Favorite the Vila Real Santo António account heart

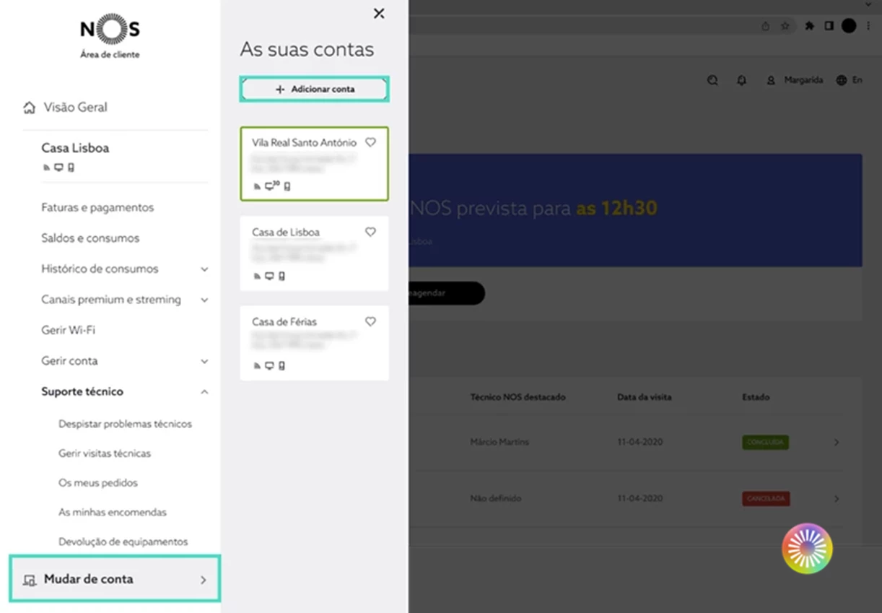[x=370, y=142]
